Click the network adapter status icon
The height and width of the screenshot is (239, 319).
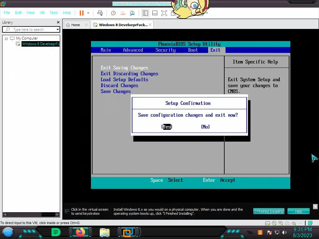281,223
